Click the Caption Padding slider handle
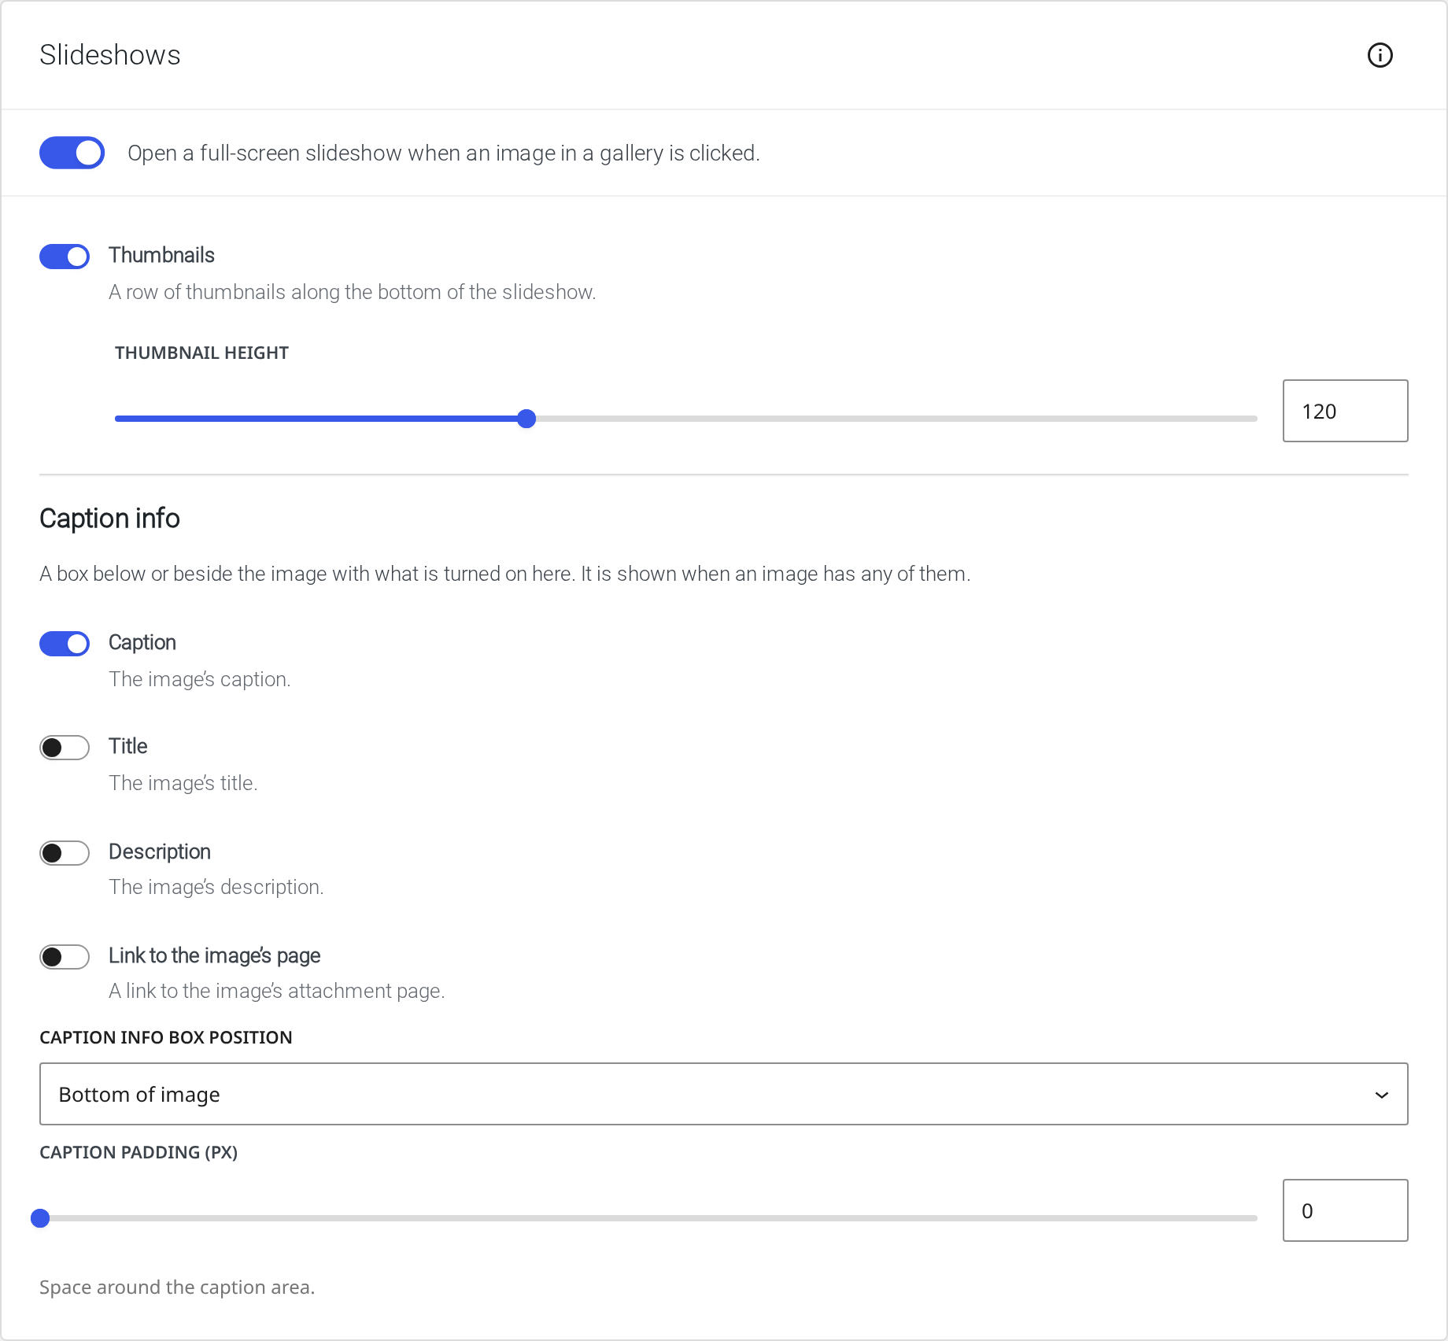Image resolution: width=1448 pixels, height=1341 pixels. (40, 1218)
